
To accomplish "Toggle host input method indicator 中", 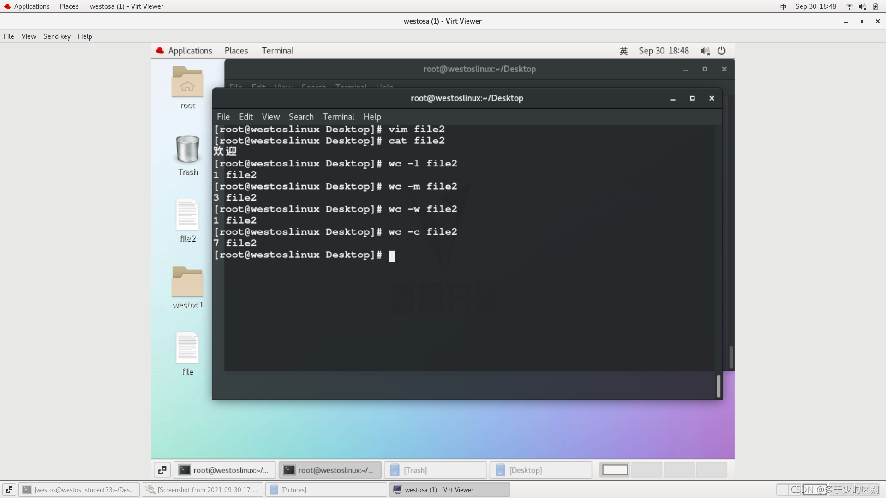I will tap(783, 6).
